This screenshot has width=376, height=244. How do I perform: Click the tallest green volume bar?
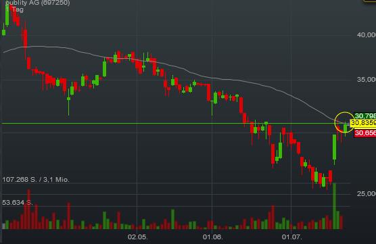point(334,206)
